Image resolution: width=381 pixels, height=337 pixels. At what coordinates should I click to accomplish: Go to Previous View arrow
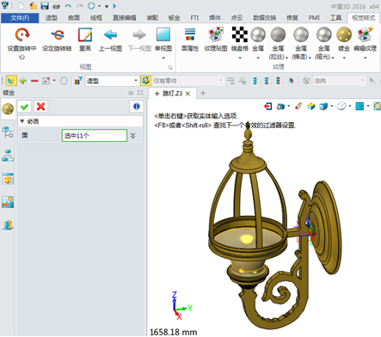pos(110,34)
